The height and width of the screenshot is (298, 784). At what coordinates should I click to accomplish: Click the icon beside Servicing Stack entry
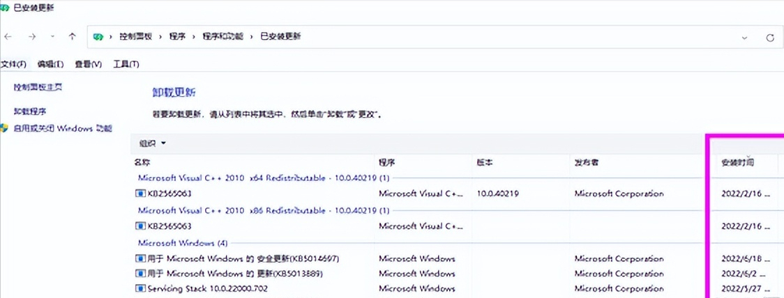(x=140, y=288)
